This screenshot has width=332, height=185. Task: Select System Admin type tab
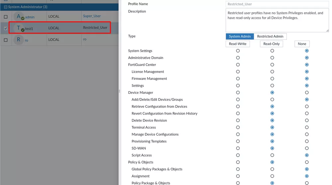pyautogui.click(x=240, y=37)
